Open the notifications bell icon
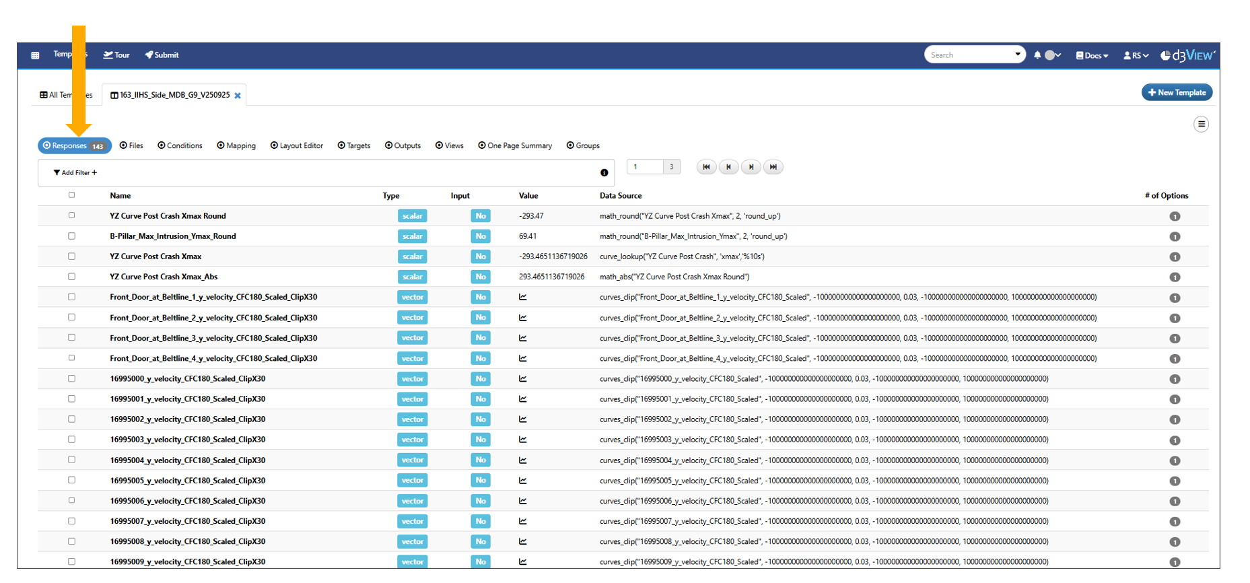This screenshot has height=583, width=1250. (1037, 55)
